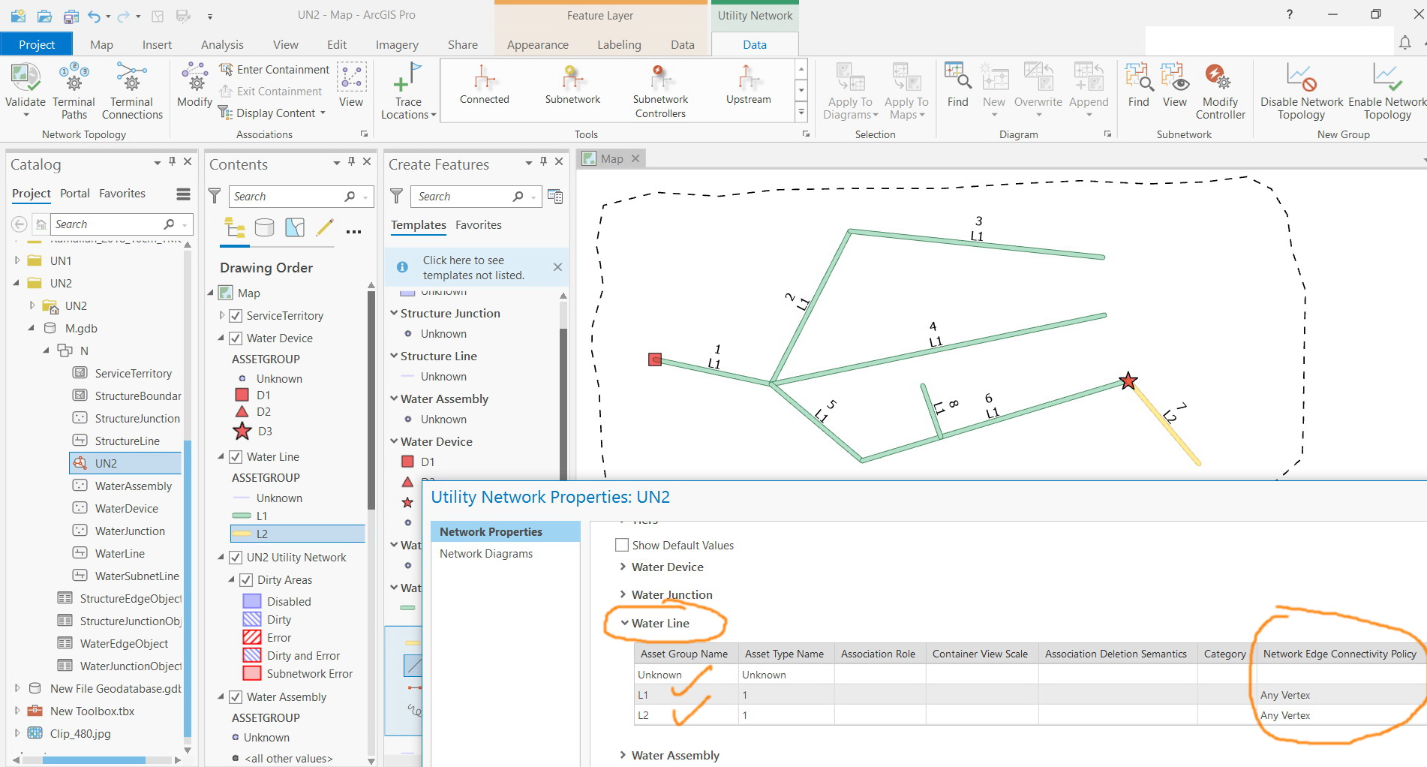Screen dimensions: 1427x767
Task: Switch to the Imagery ribbon tab
Action: pyautogui.click(x=397, y=44)
